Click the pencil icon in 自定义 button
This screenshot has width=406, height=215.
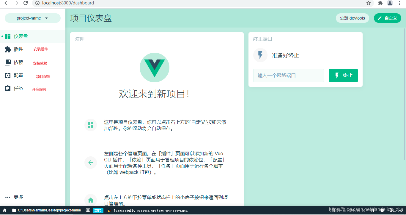pos(380,18)
